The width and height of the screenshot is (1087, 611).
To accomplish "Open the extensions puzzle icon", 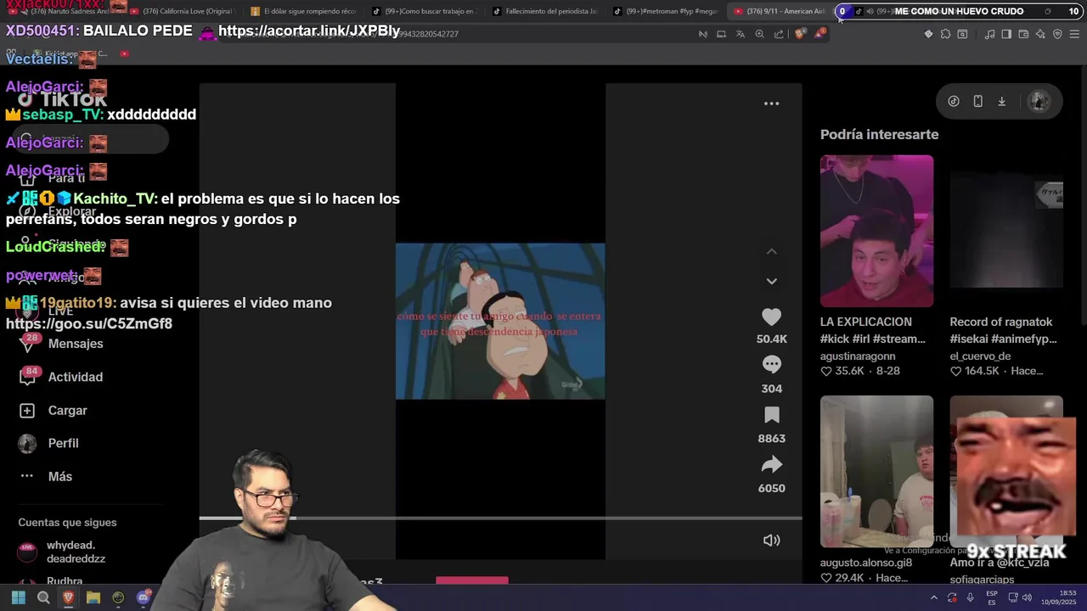I will tap(945, 34).
